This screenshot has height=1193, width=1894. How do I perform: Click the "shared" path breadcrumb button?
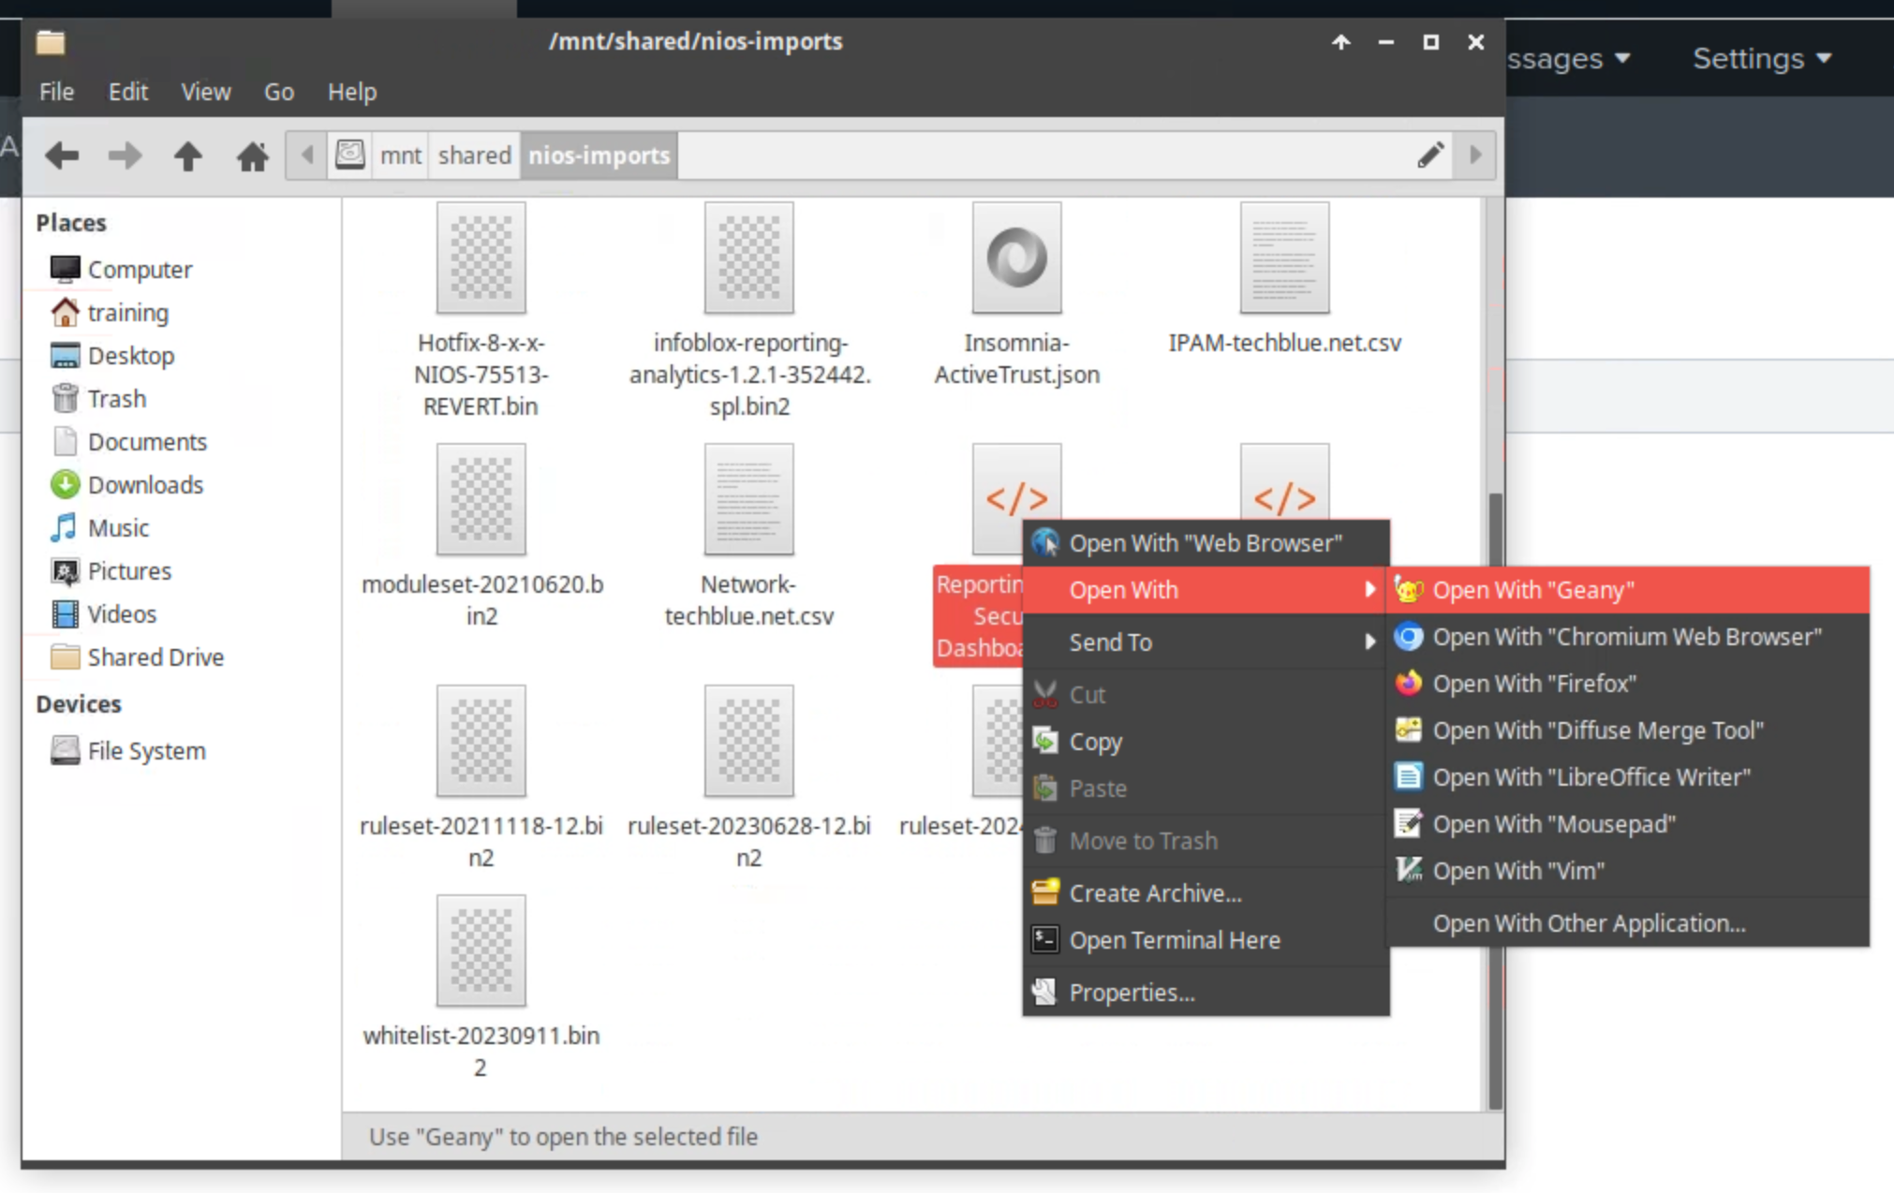pyautogui.click(x=474, y=155)
